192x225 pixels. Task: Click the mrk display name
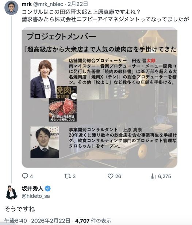pos(27,4)
